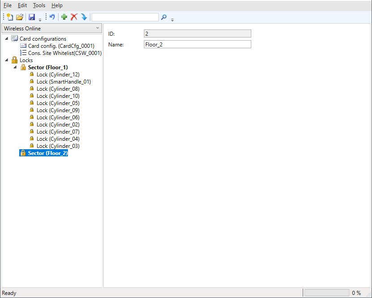Screen dimensions: 372x298
Task: Open the Tools menu
Action: [39, 5]
